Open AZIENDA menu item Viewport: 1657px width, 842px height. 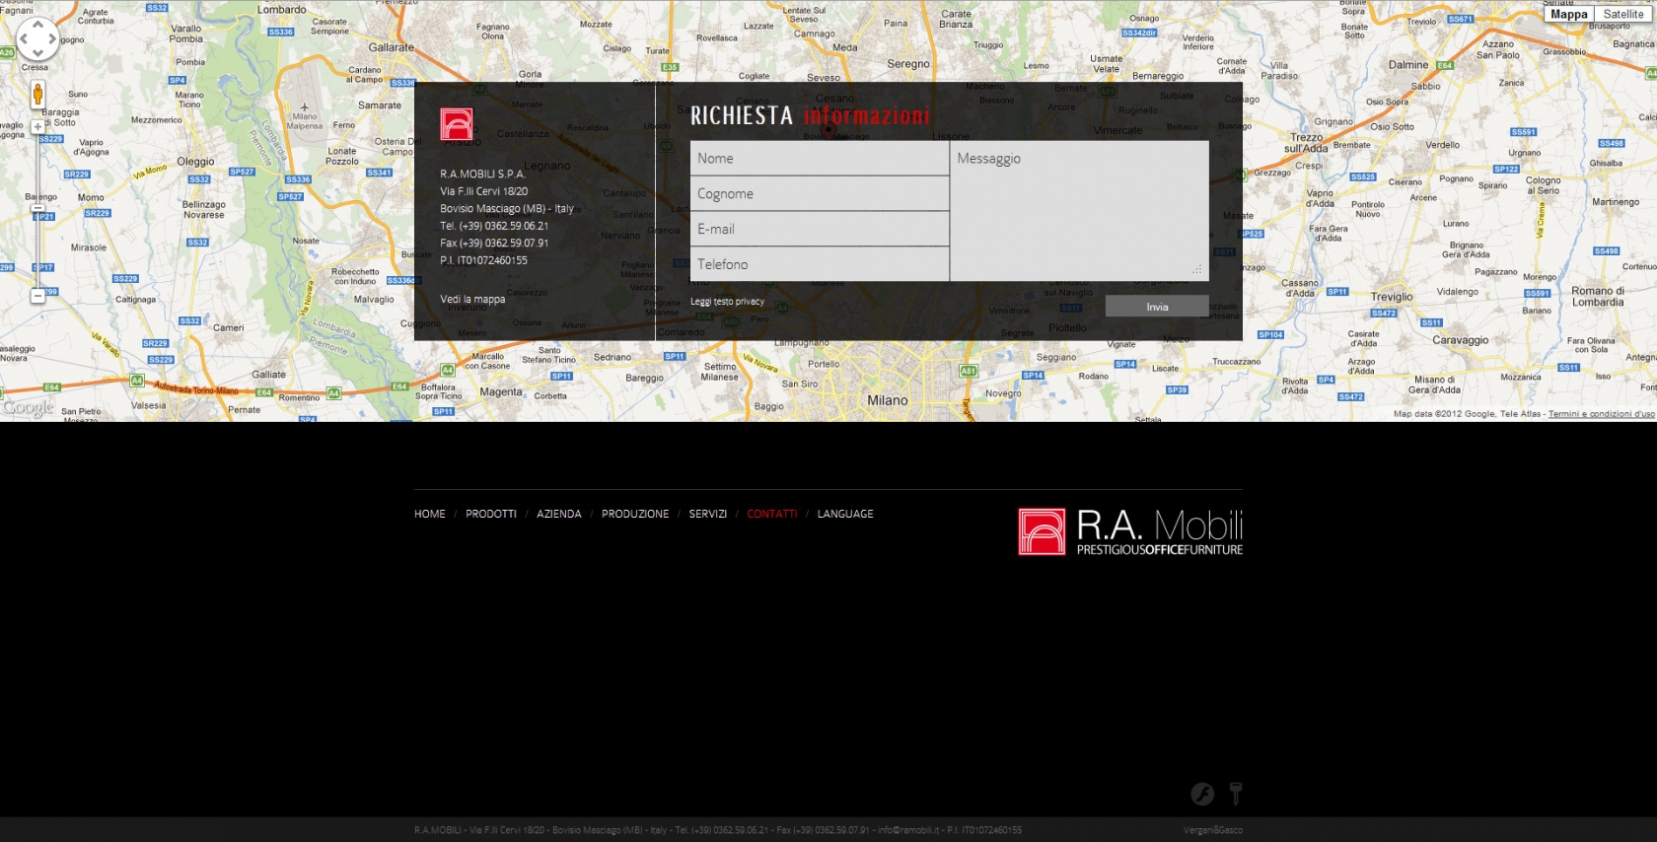pos(559,514)
